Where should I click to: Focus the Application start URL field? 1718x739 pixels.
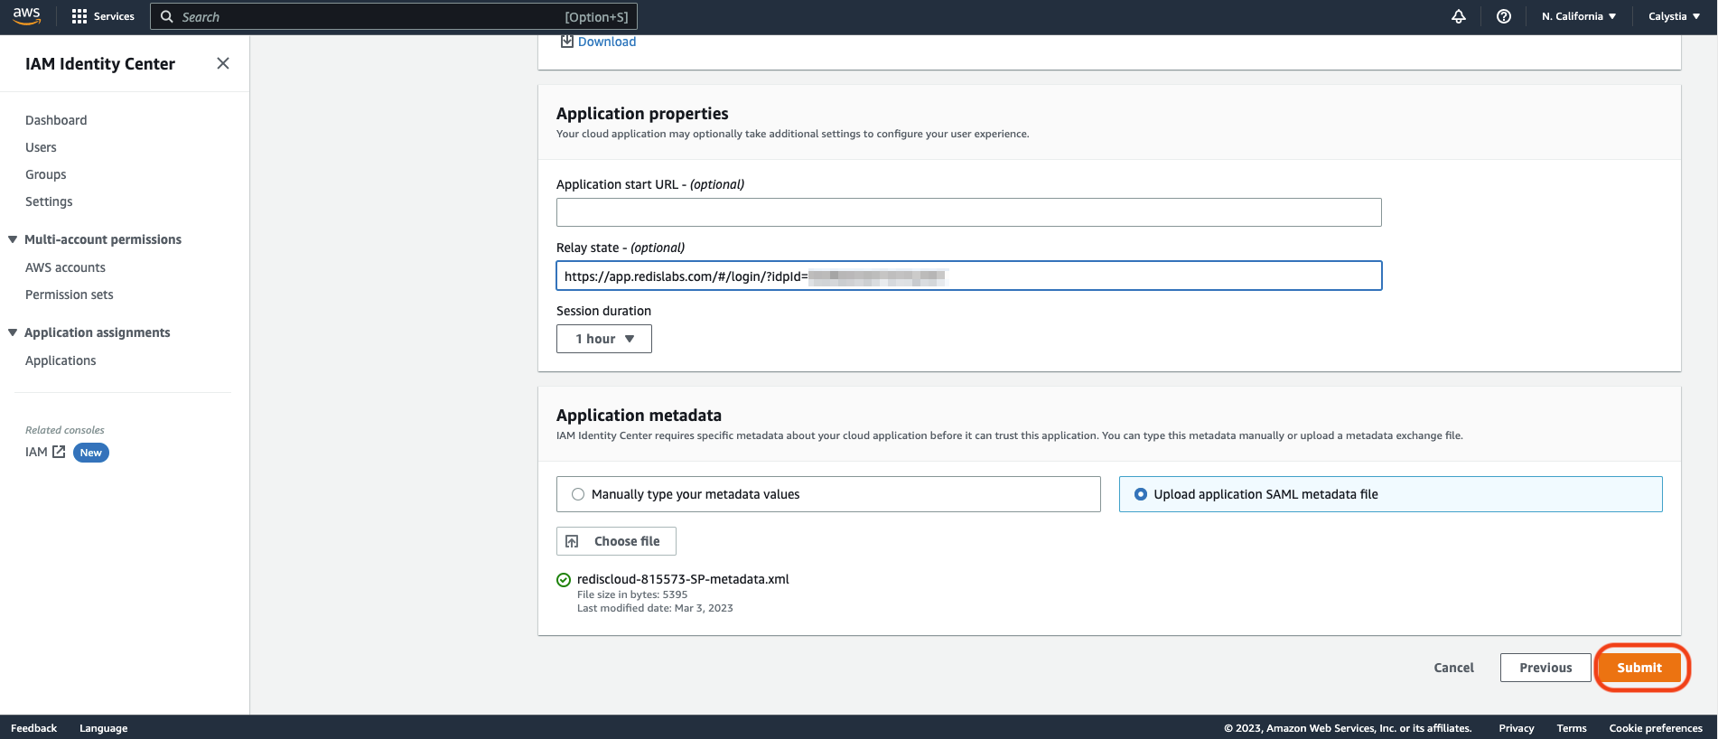968,212
